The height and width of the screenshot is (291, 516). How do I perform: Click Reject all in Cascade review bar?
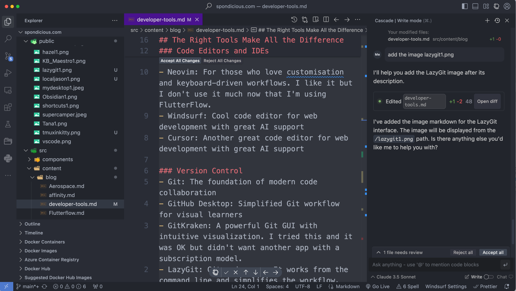[x=463, y=252]
